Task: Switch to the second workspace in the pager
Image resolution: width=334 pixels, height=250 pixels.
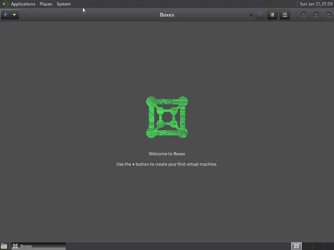Action: pyautogui.click(x=307, y=246)
